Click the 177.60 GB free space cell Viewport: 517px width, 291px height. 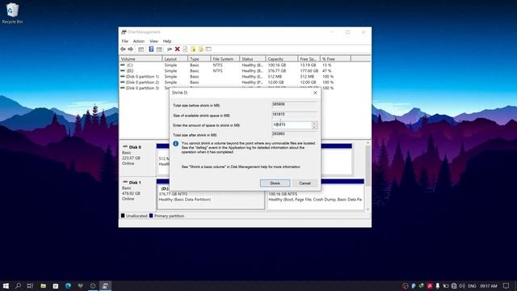tap(309, 71)
